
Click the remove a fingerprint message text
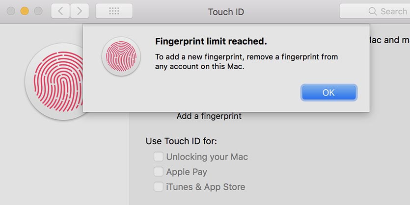pyautogui.click(x=246, y=62)
